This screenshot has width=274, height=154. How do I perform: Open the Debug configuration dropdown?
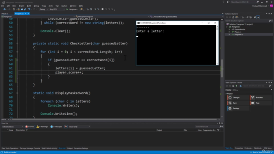click(x=44, y=9)
